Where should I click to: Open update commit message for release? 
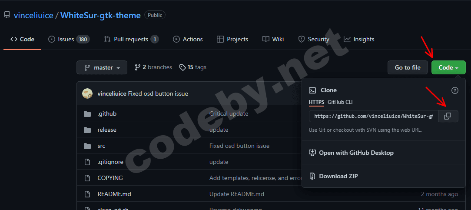click(219, 130)
